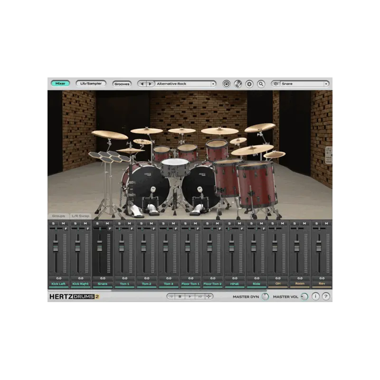Click the F button on Tom 2 channel

(x=154, y=229)
